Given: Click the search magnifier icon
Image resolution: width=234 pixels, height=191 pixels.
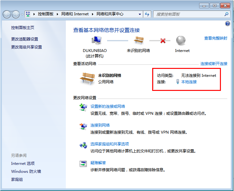Looking at the screenshot, I should (226, 14).
